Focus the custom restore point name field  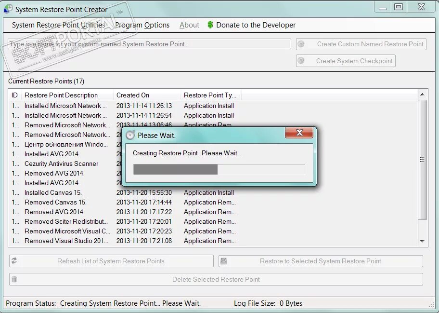pyautogui.click(x=150, y=44)
